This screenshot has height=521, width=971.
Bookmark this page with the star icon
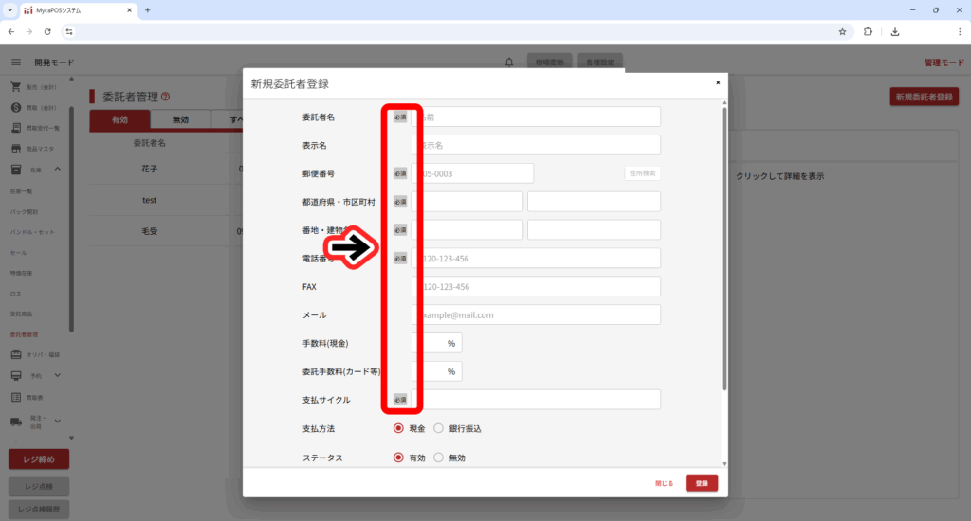(842, 31)
